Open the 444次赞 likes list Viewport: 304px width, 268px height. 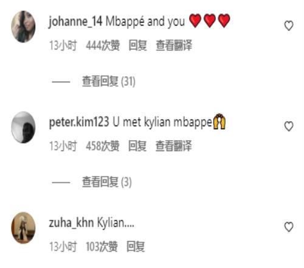point(103,45)
